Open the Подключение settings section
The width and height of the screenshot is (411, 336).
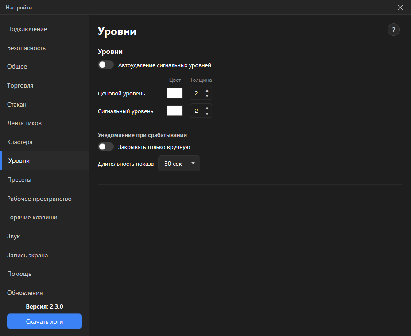(x=45, y=29)
